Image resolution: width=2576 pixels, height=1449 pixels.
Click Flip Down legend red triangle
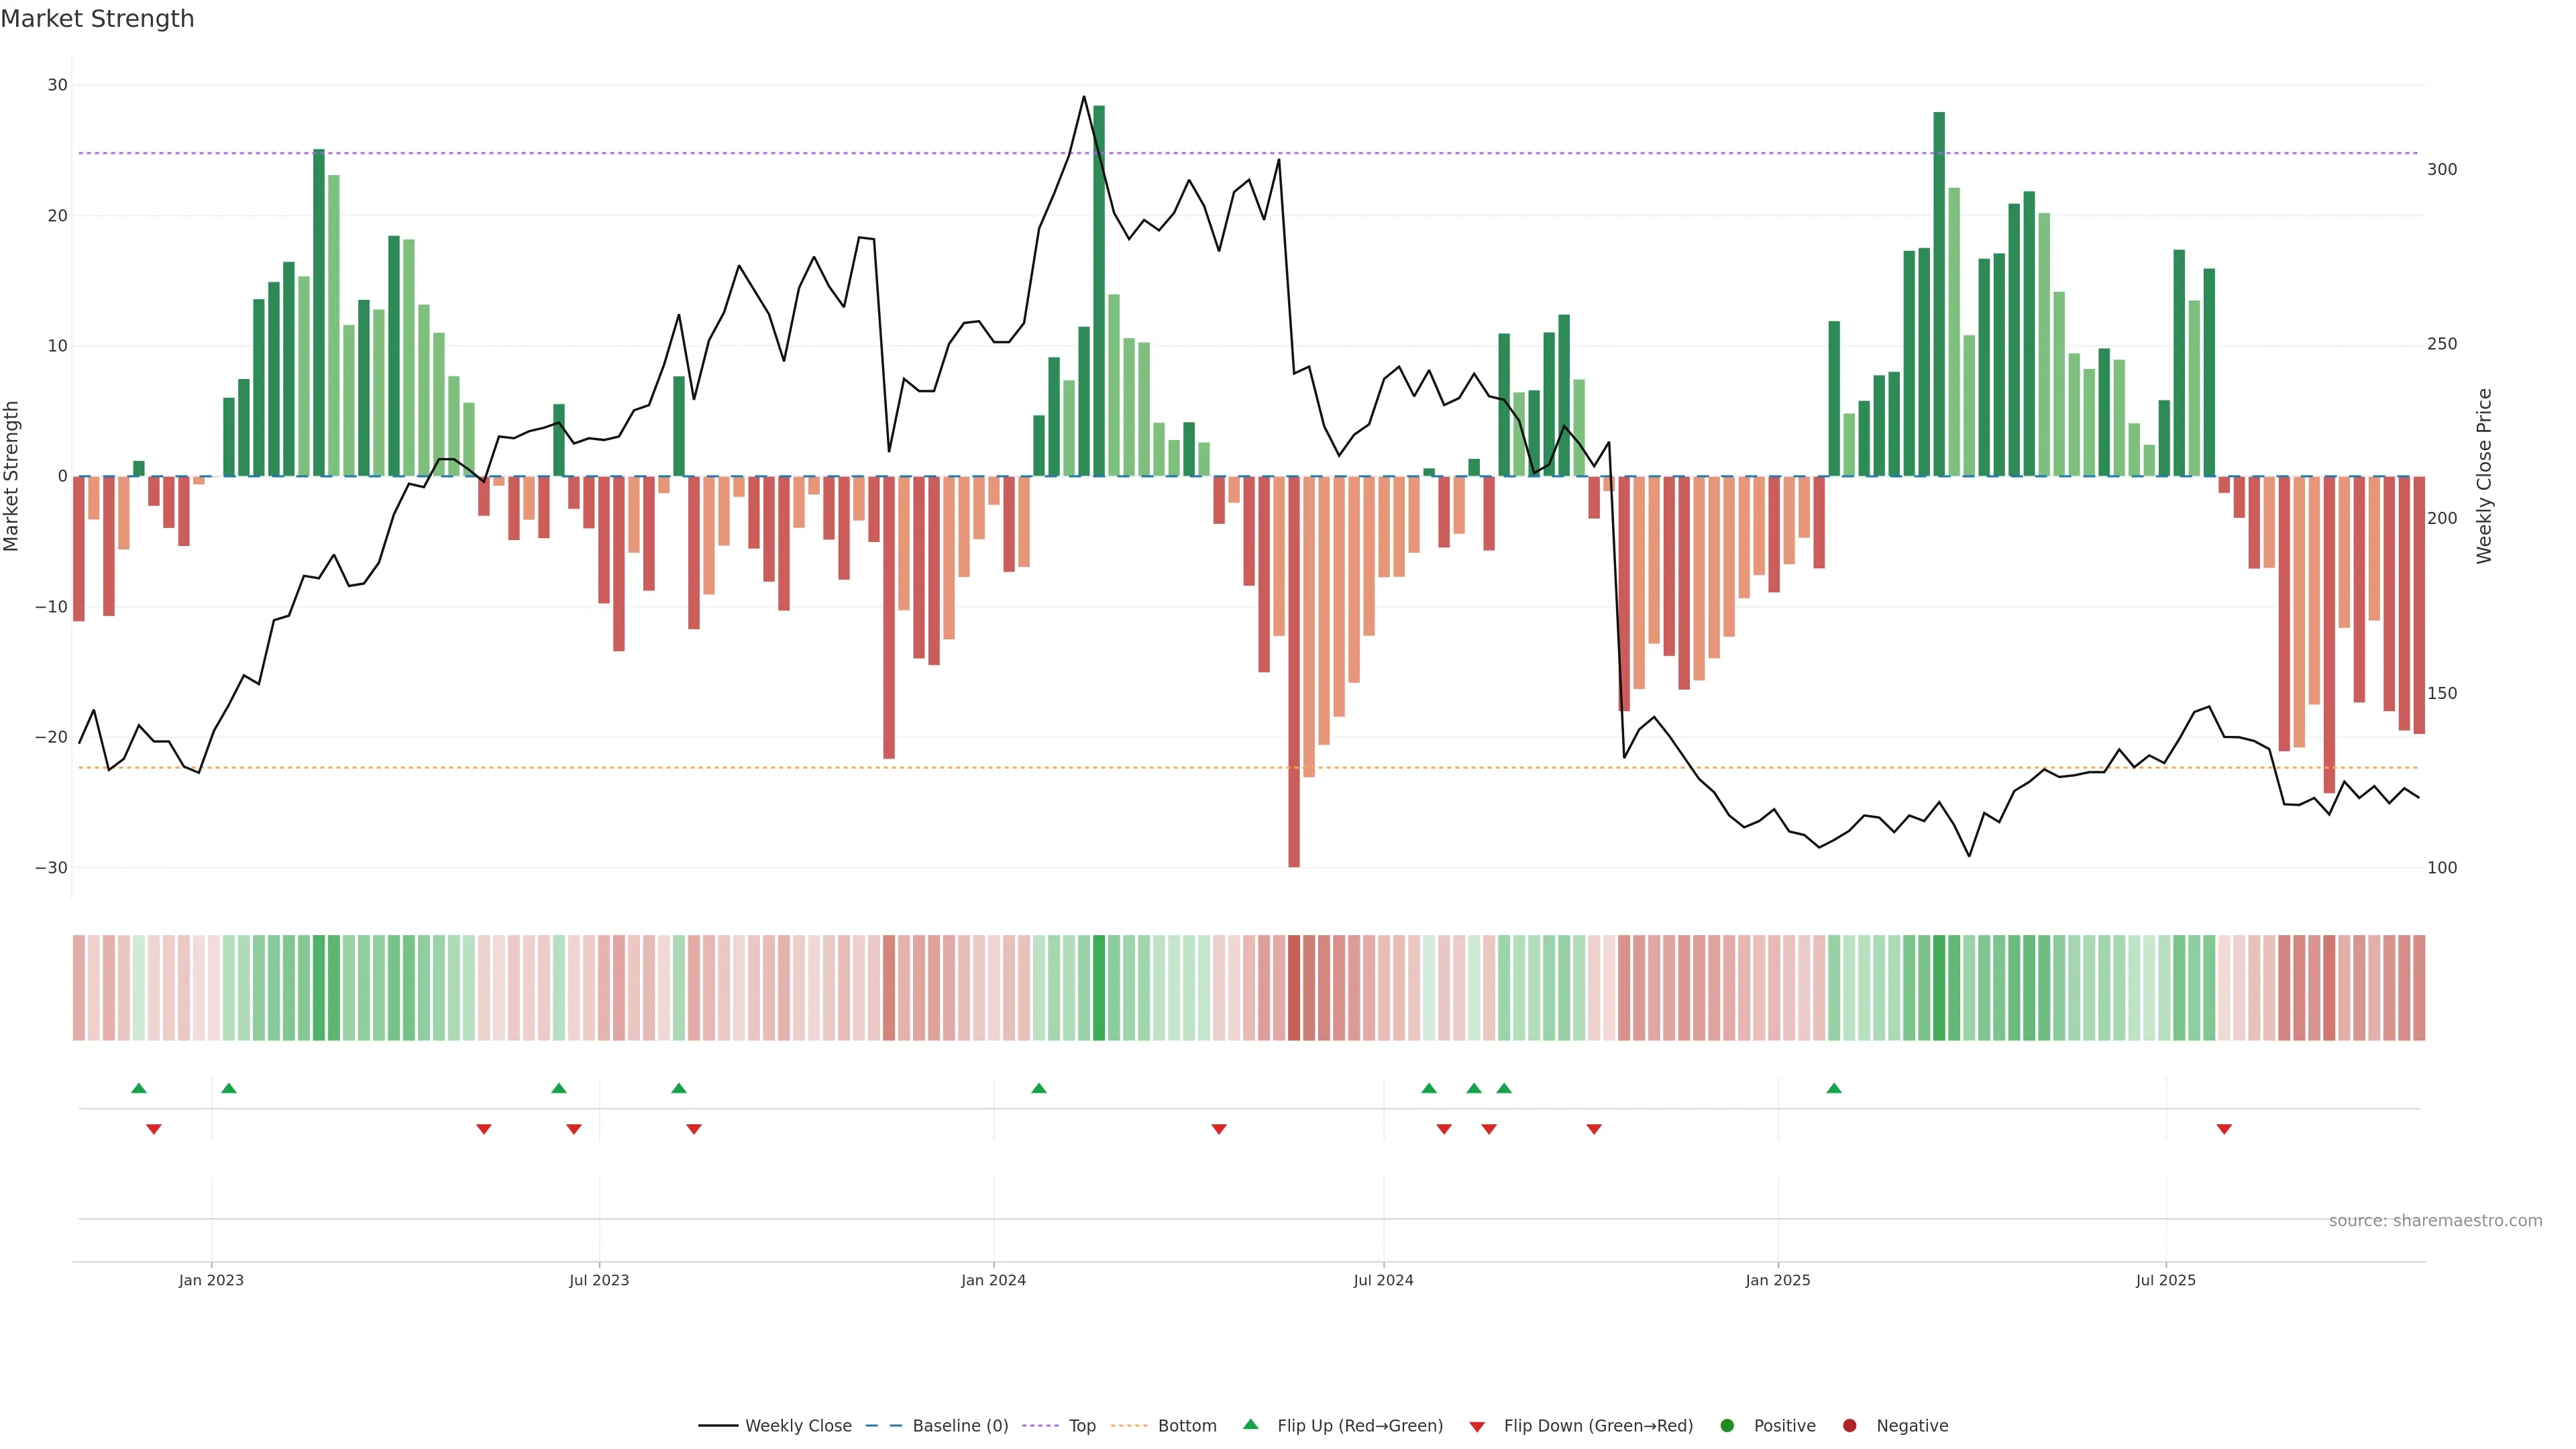point(1477,1427)
